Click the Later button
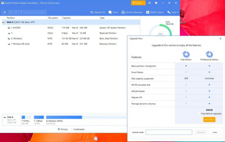This screenshot has height=142, width=225. 215,132
